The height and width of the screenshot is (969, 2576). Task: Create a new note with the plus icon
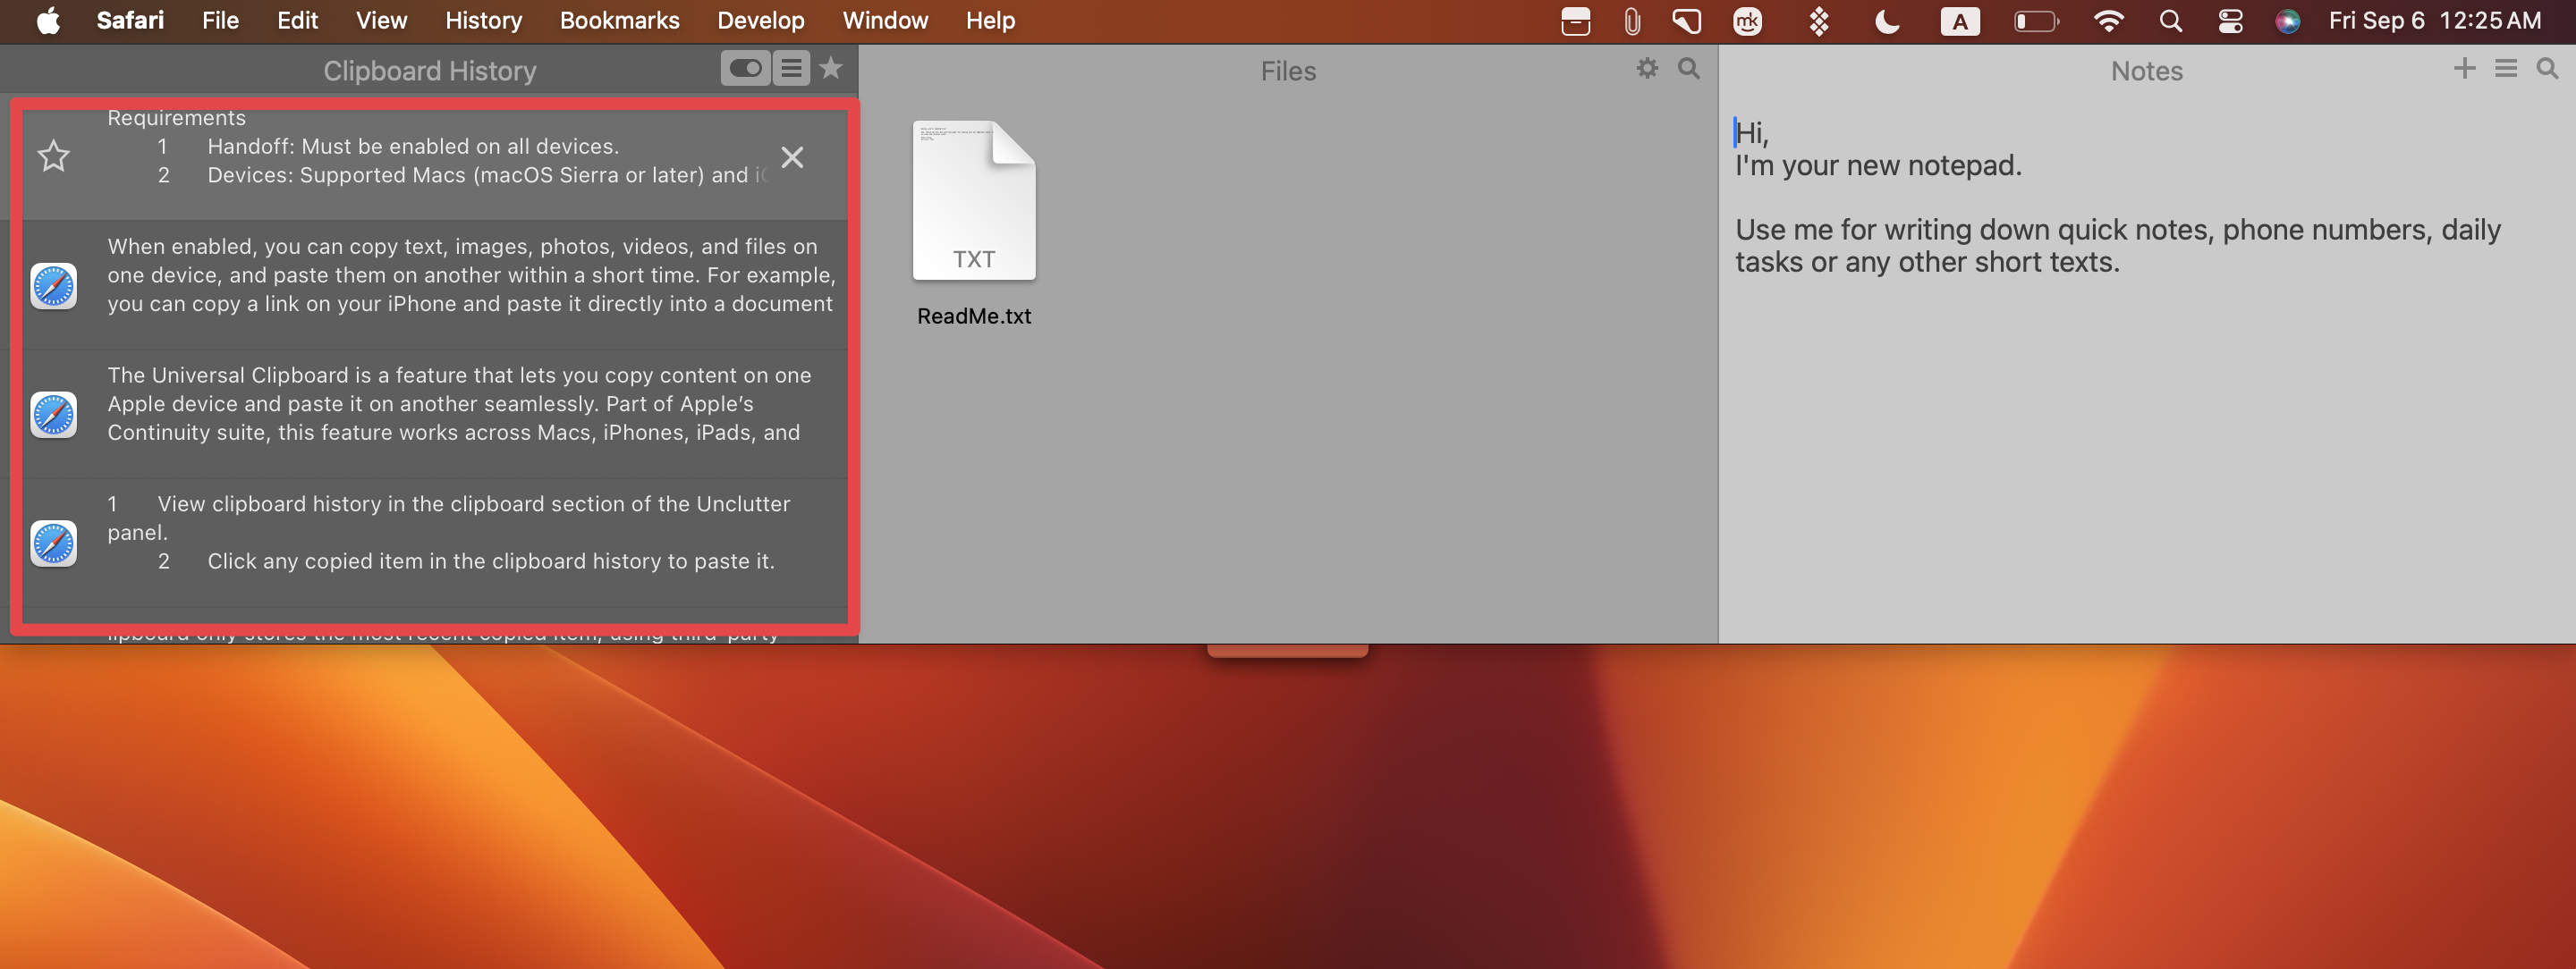(2464, 69)
